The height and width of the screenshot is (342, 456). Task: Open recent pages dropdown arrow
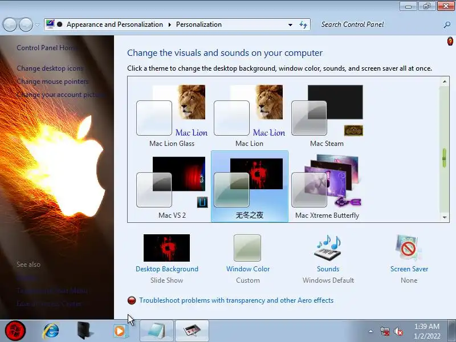[x=38, y=25]
